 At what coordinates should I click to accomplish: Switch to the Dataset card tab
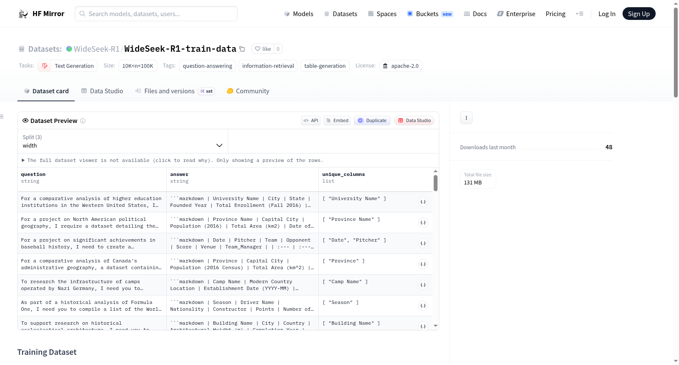[46, 91]
